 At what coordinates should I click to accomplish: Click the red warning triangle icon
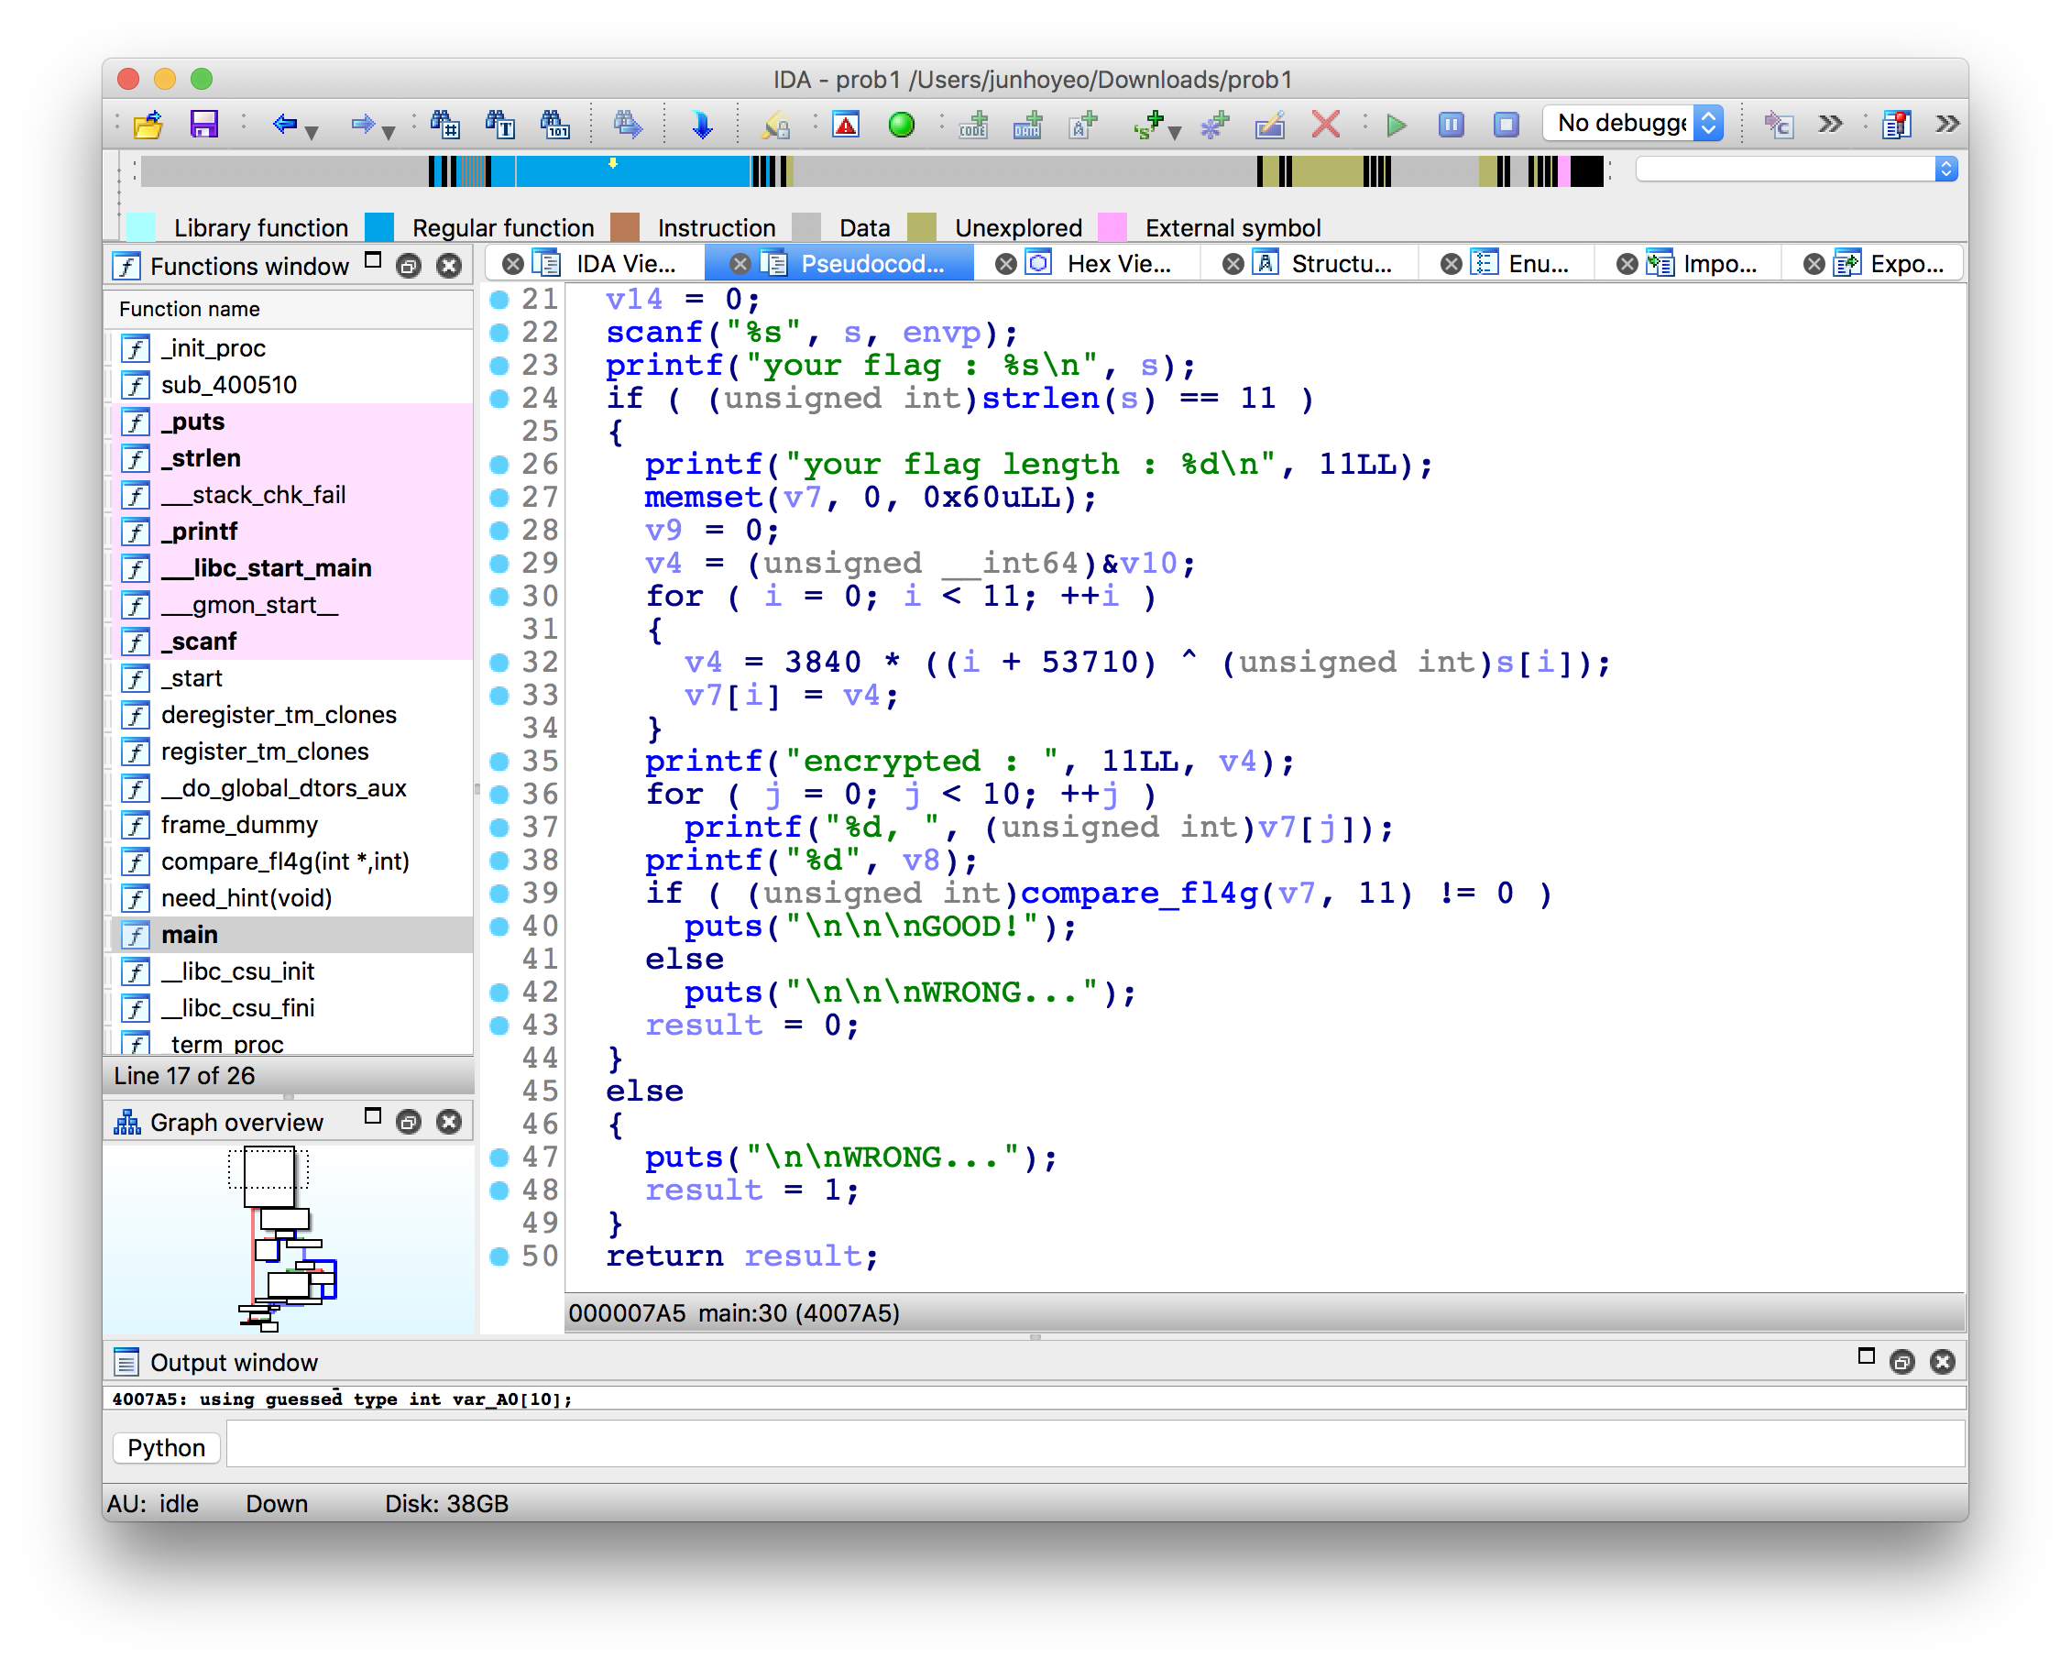click(x=845, y=124)
